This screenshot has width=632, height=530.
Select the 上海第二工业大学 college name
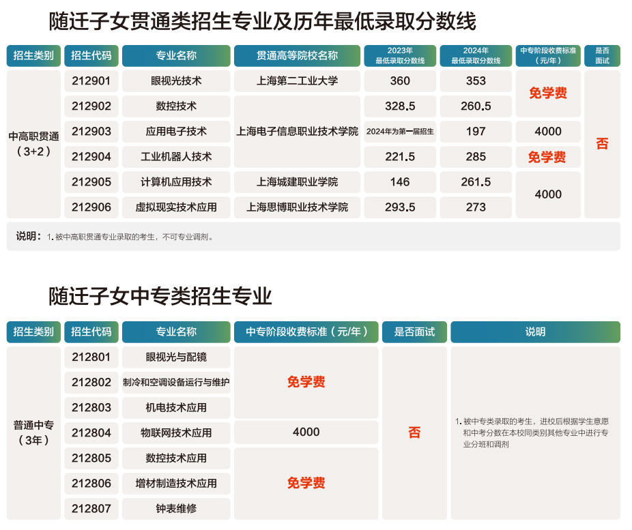coord(297,80)
